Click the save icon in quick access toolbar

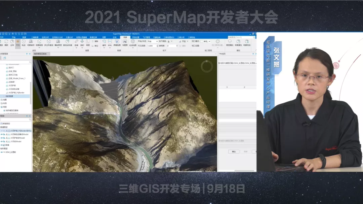pyautogui.click(x=6, y=34)
